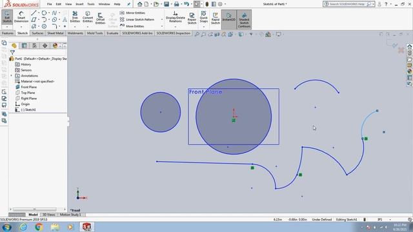Click the Trim Entities tool
413x232 pixels.
[x=75, y=17]
